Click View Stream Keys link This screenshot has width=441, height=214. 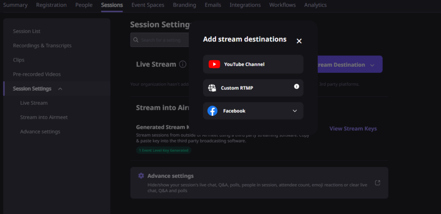(x=353, y=129)
